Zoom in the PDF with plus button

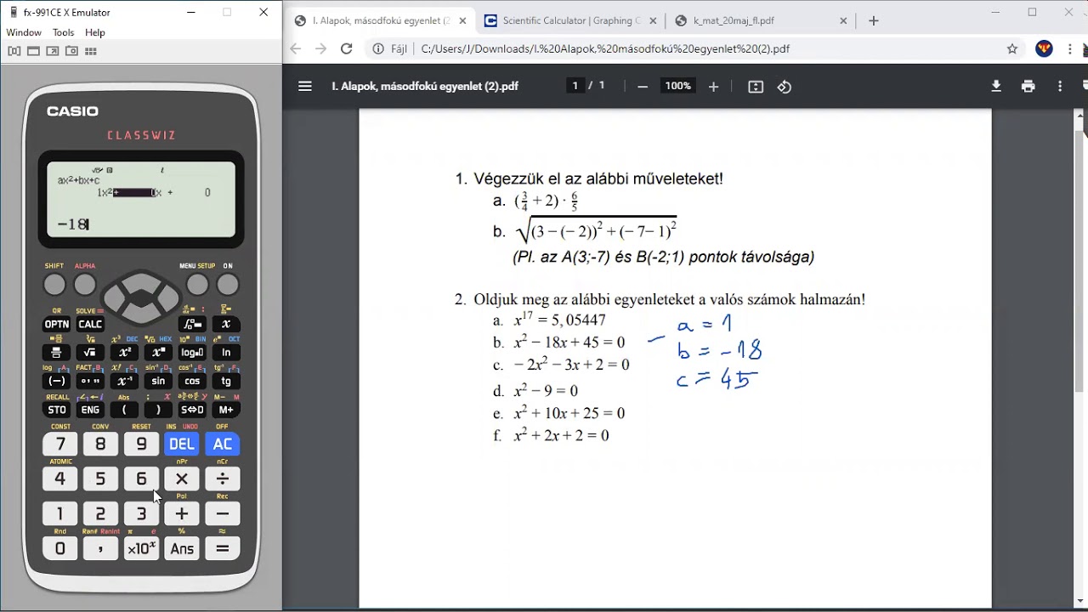click(x=713, y=87)
